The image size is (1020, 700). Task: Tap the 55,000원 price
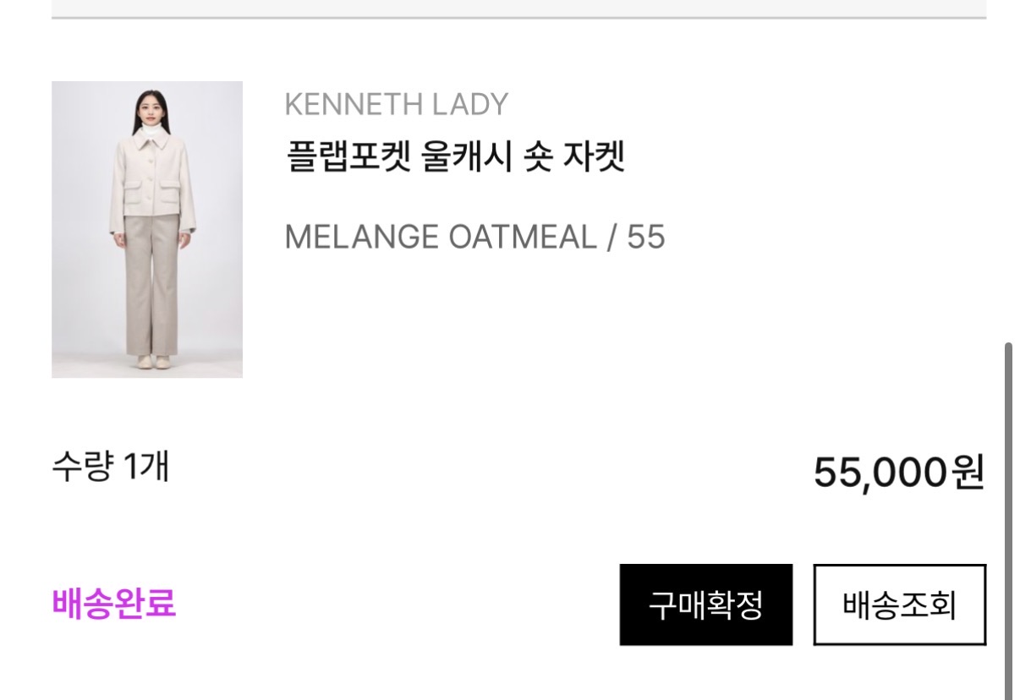898,473
